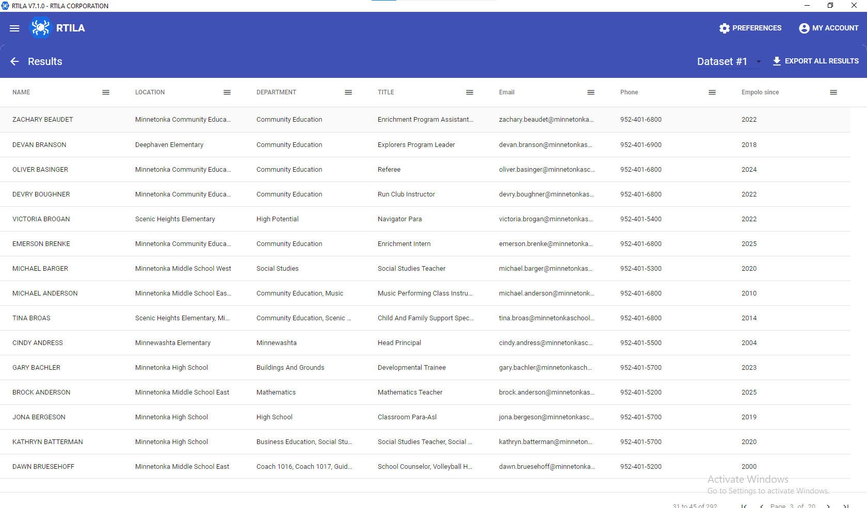The image size is (867, 508).
Task: Open the LOCATION column menu icon
Action: pos(227,92)
